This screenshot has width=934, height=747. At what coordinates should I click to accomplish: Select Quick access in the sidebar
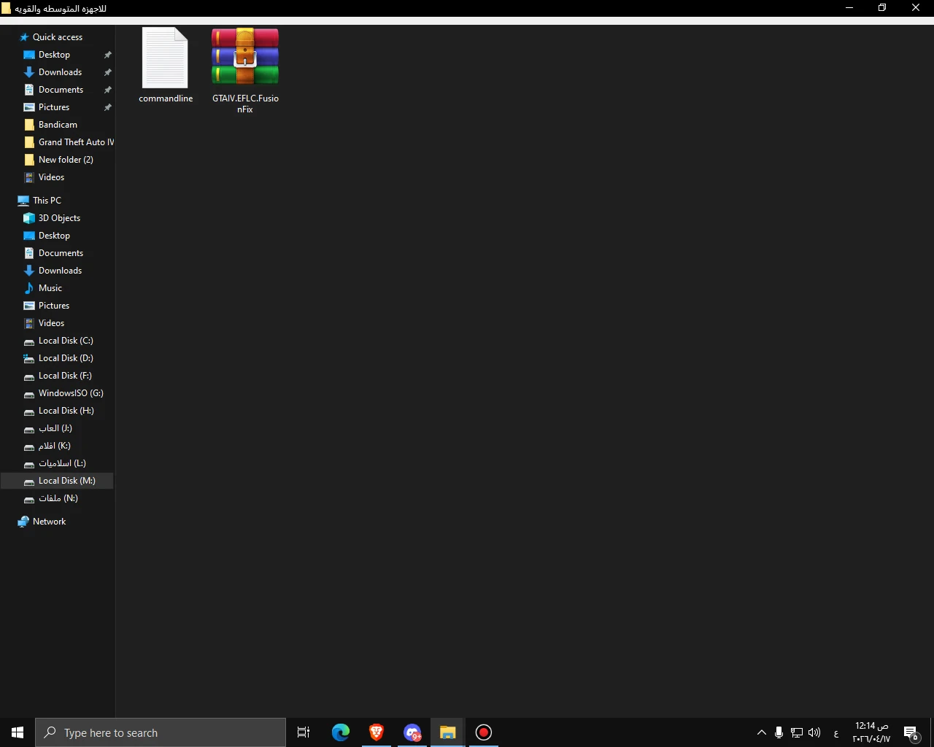click(57, 37)
